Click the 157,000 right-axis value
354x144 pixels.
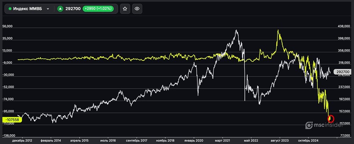[344, 112]
